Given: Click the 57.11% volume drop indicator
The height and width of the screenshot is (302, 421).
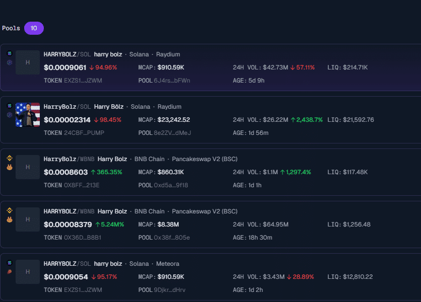Looking at the screenshot, I should coord(303,67).
